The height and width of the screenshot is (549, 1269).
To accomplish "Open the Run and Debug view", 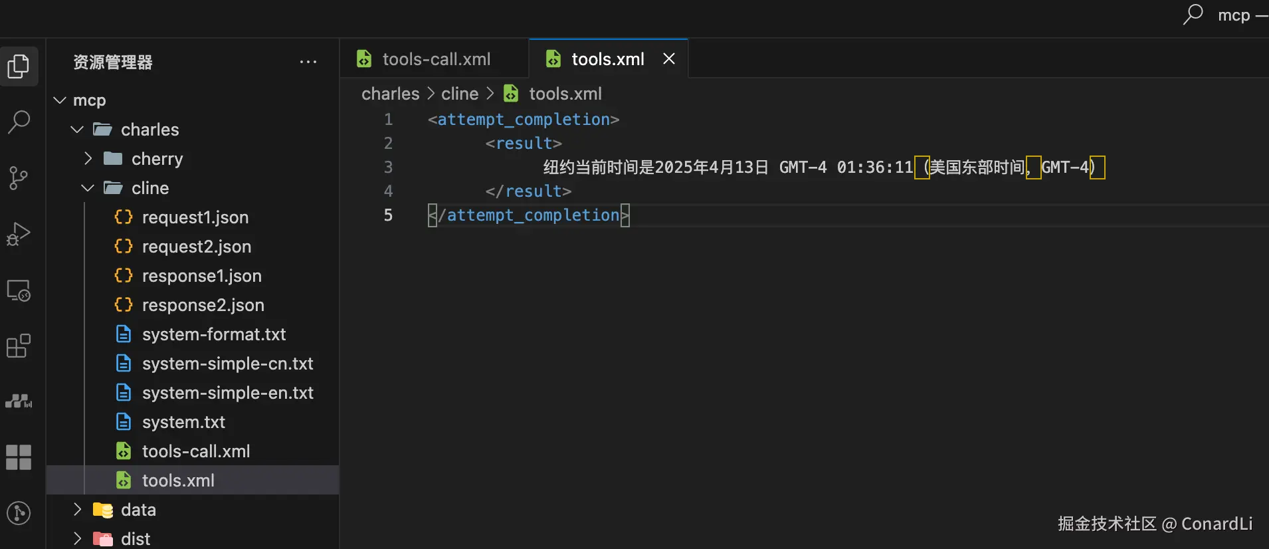I will [19, 234].
